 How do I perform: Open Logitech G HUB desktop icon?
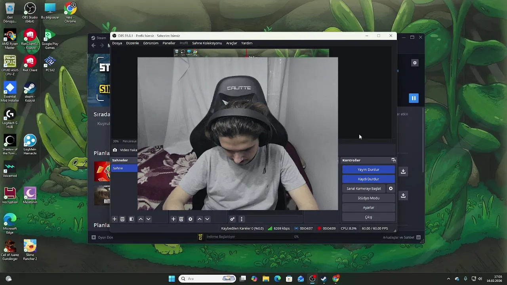[10, 119]
